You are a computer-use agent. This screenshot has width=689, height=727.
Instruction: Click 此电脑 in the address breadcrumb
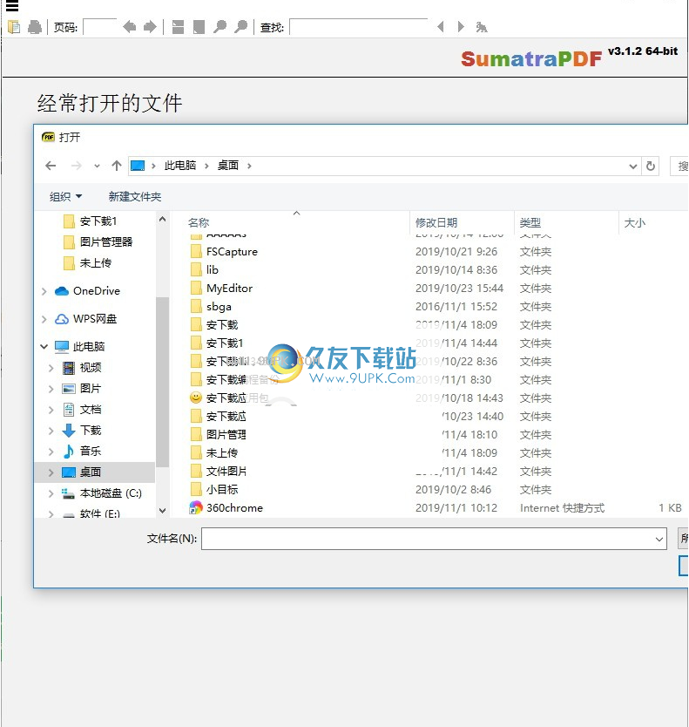tap(180, 166)
